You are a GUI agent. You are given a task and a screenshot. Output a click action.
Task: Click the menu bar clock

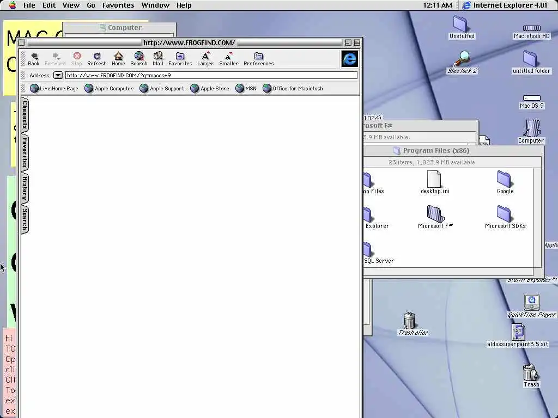click(x=438, y=5)
